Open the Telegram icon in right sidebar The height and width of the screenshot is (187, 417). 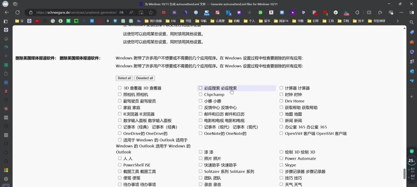tap(412, 81)
